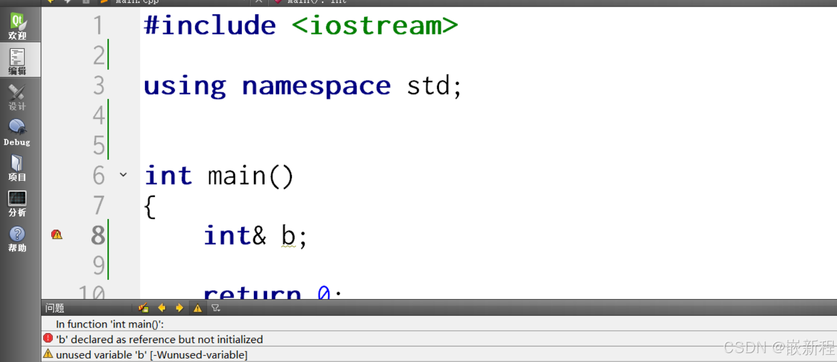Toggle the show warnings triangle in issues pane
This screenshot has height=362, width=837.
pos(198,308)
